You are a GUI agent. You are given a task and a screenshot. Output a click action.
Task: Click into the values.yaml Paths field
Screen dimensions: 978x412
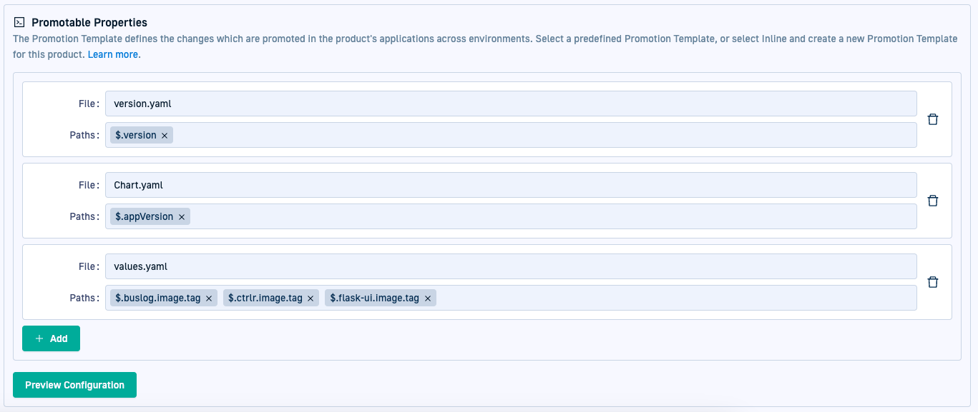pyautogui.click(x=673, y=298)
